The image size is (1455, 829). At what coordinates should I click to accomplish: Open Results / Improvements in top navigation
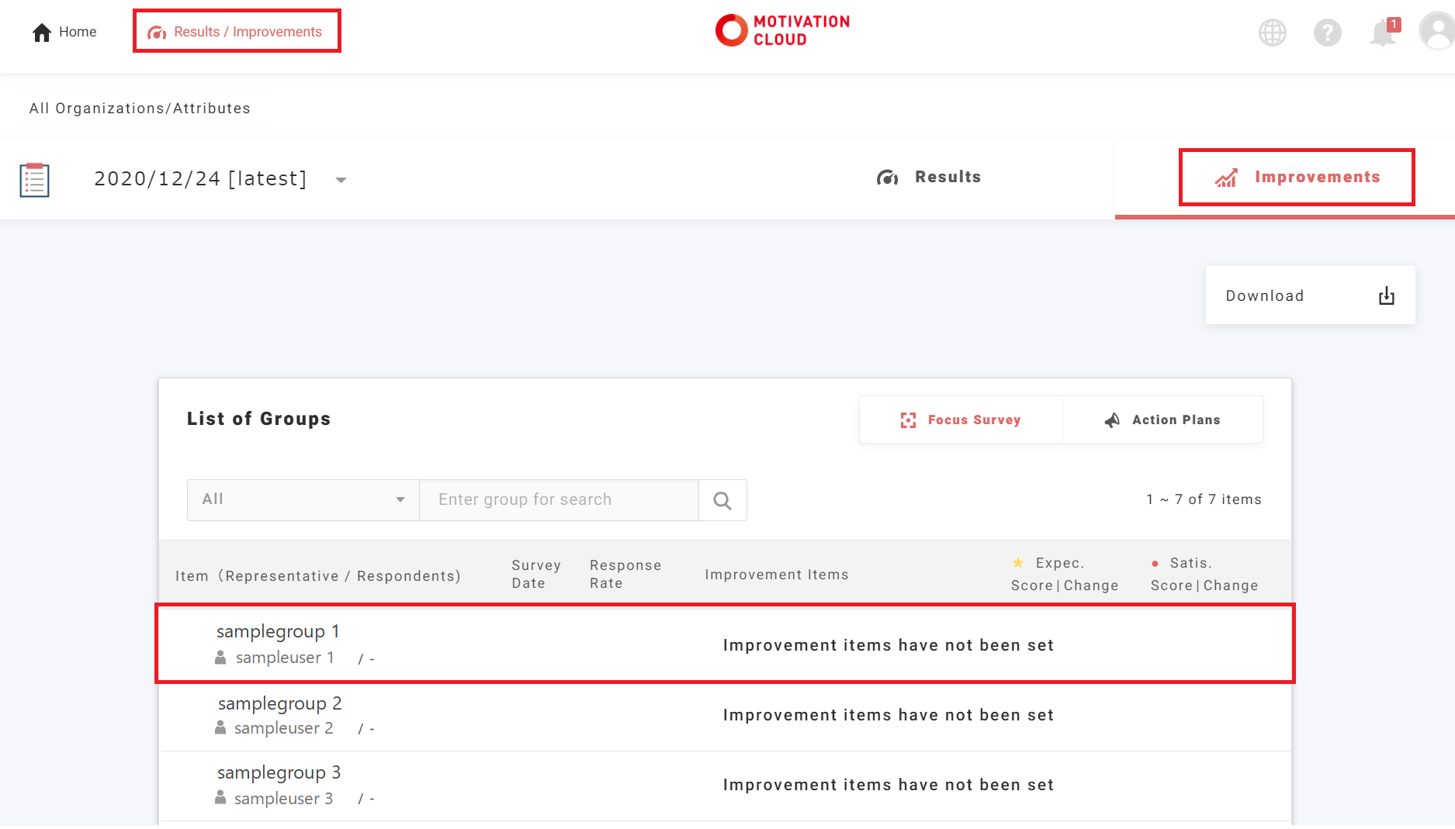[237, 32]
